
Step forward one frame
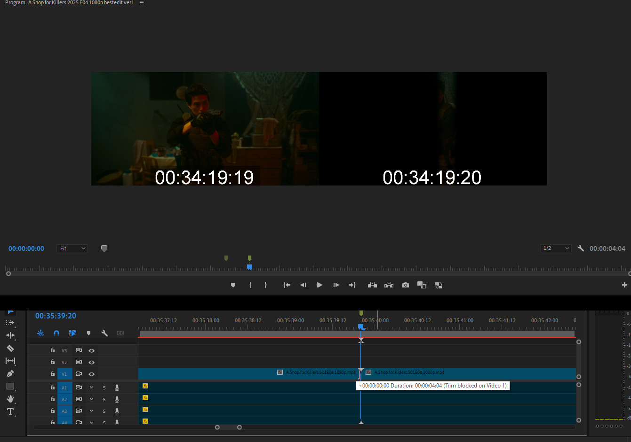tap(336, 285)
